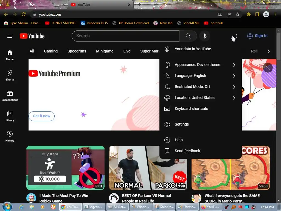Activate voice search microphone

[204, 36]
